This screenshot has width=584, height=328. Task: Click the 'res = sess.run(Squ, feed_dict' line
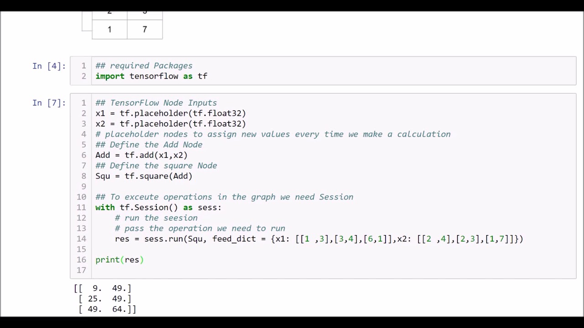pos(319,239)
